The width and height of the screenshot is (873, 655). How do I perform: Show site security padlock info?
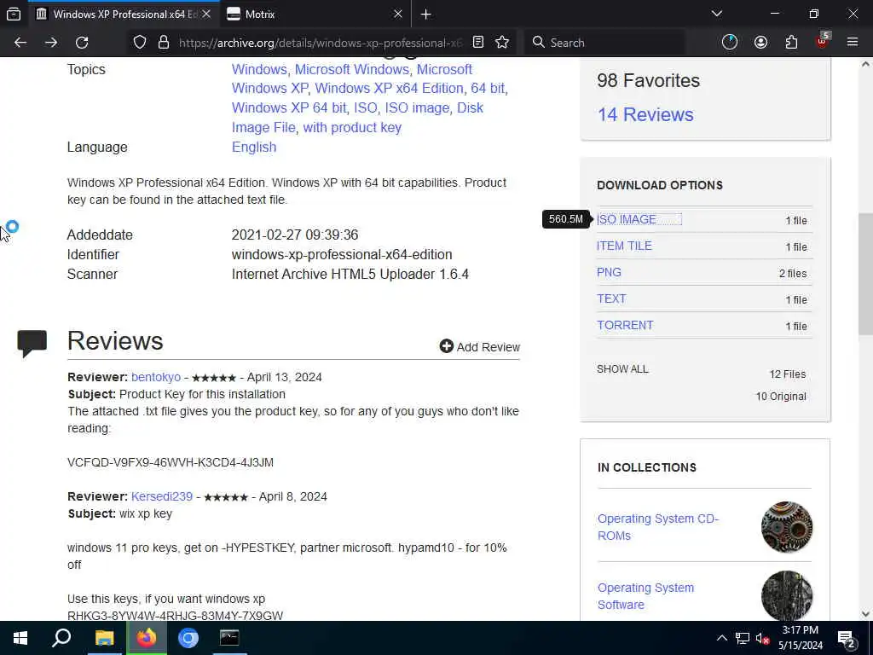[x=163, y=43]
